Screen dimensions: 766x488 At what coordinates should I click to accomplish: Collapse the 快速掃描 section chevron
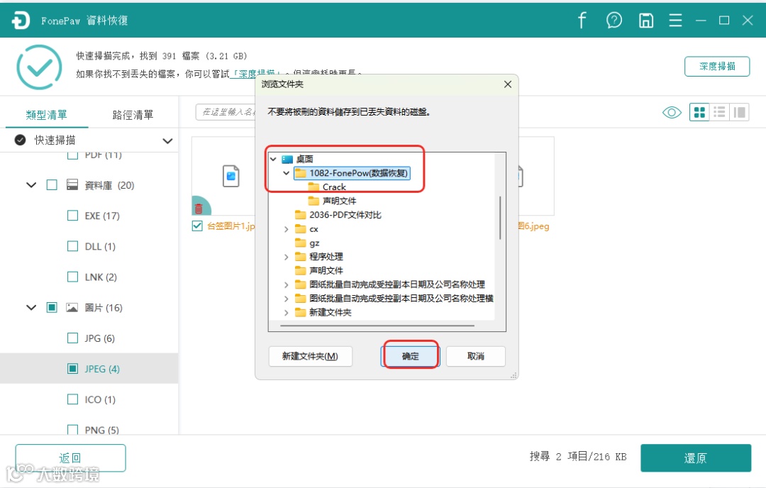167,140
